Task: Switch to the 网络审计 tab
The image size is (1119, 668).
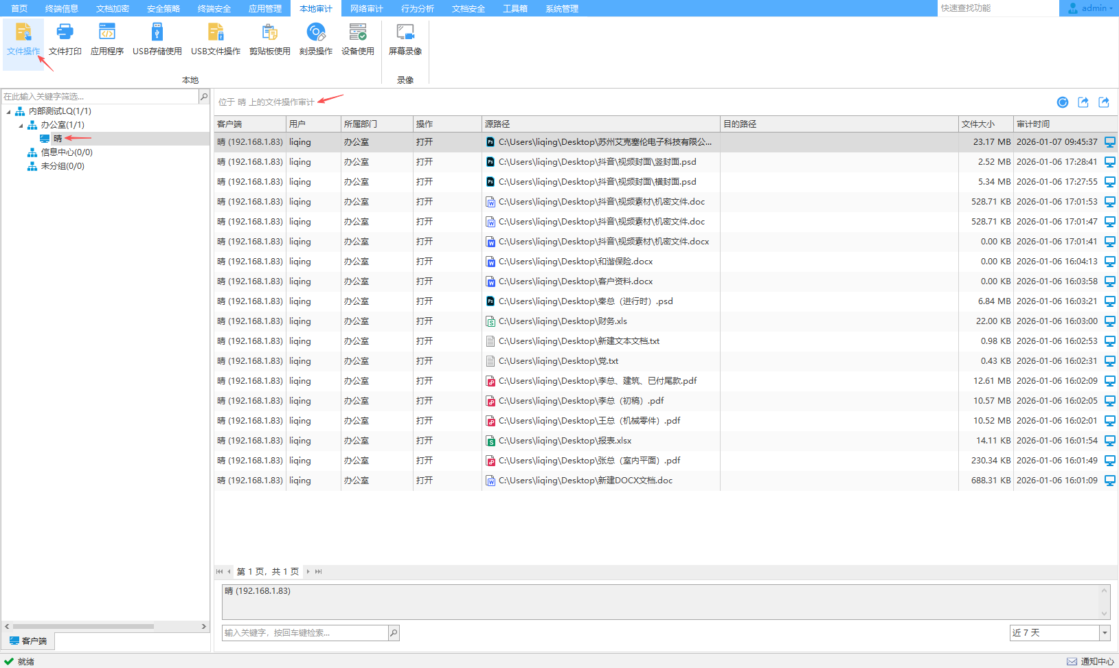Action: [366, 8]
